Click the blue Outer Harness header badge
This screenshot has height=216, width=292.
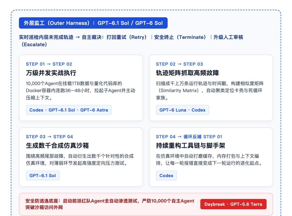click(x=93, y=23)
